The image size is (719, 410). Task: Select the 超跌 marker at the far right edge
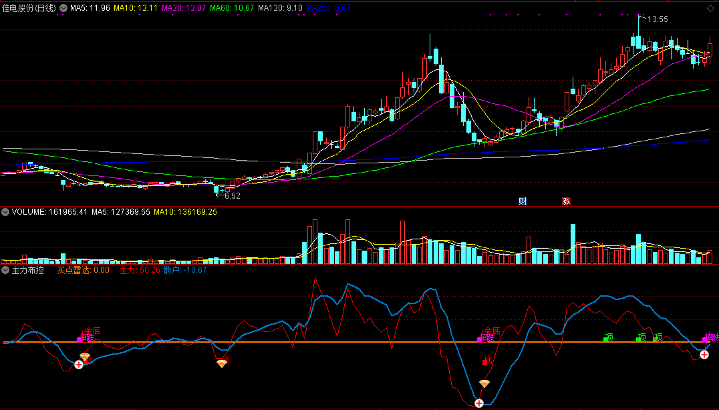click(711, 339)
